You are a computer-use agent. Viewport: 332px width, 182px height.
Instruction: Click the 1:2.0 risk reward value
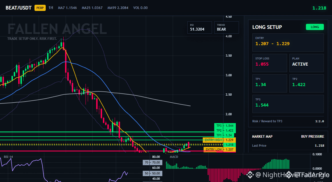[319, 121]
